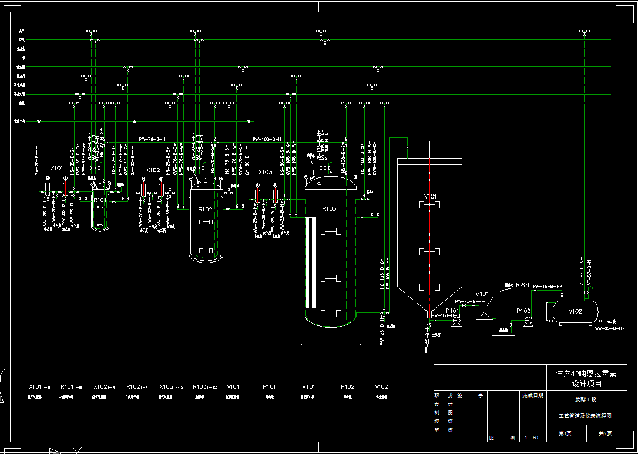Click horizontal PW-108-B-H label between R102 and R103

[268, 139]
